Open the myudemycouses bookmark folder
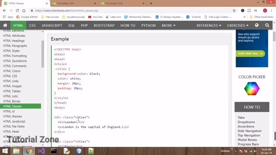 [x=74, y=17]
